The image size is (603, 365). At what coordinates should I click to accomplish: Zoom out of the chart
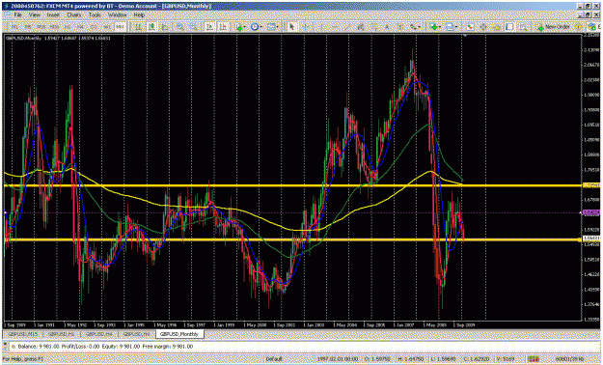click(193, 27)
